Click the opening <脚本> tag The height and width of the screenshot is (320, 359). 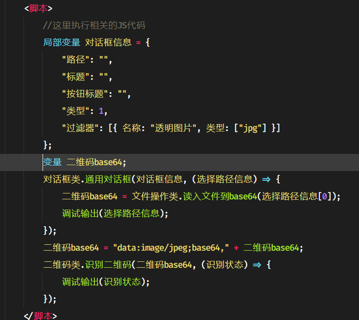[x=39, y=8]
